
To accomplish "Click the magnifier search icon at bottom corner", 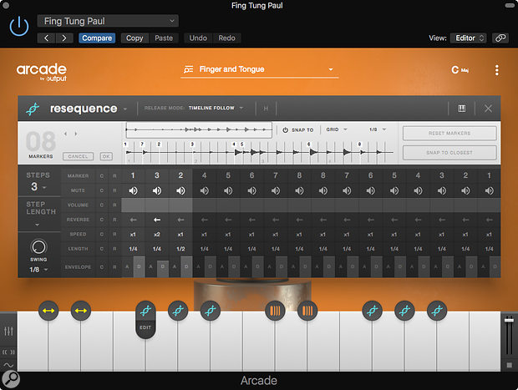I will click(x=11, y=380).
